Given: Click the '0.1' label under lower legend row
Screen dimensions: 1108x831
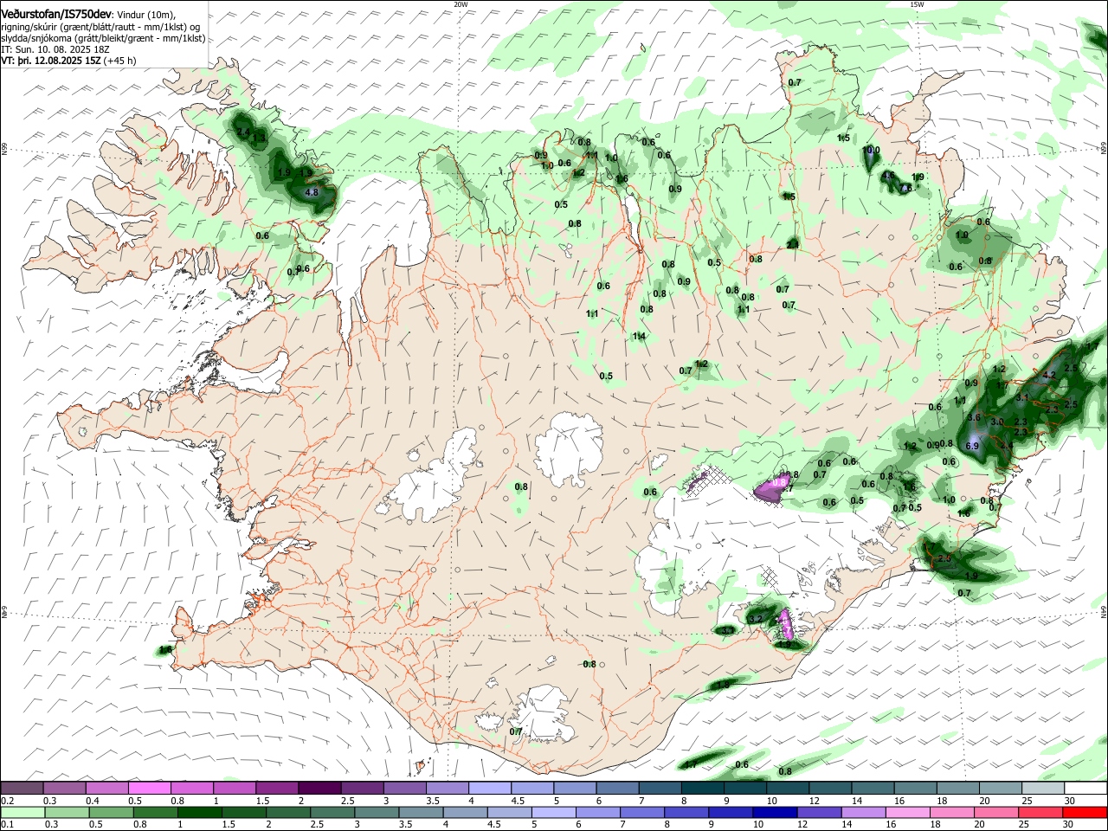Looking at the screenshot, I should [6, 825].
